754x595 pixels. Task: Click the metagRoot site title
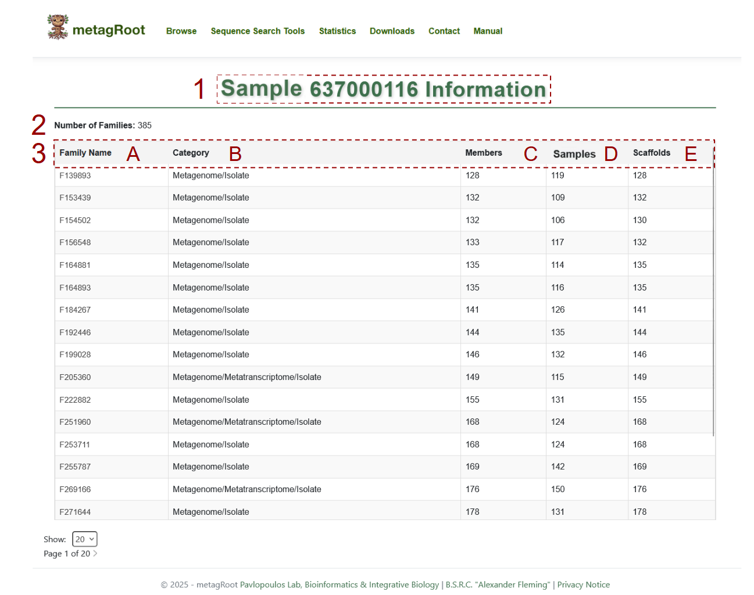[109, 30]
